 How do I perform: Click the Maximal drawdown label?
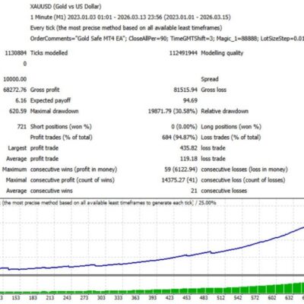(54, 111)
